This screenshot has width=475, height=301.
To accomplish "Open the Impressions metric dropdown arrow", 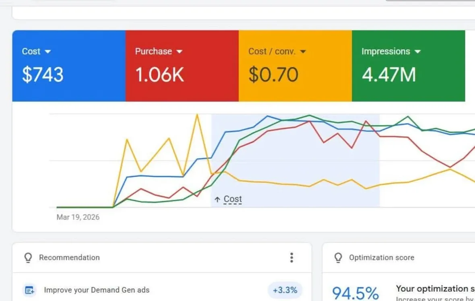I will tap(417, 52).
